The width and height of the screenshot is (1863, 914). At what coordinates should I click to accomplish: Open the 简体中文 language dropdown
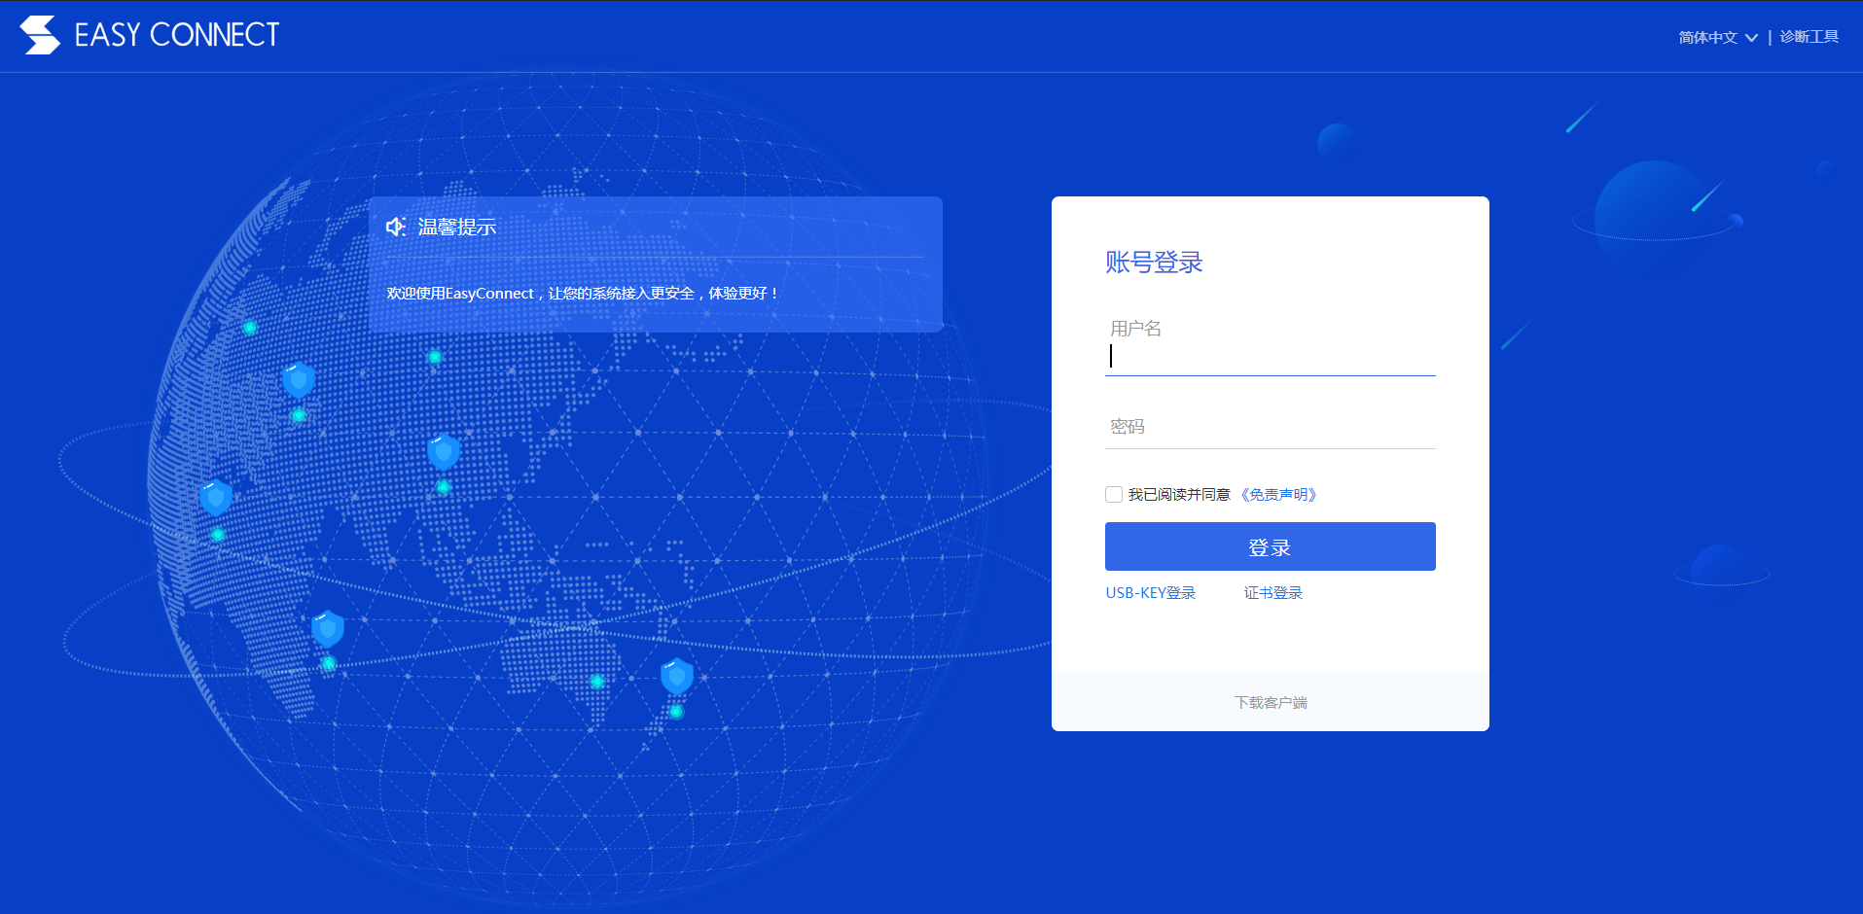(x=1707, y=36)
